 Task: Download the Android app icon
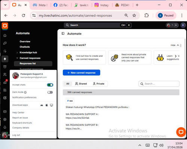42,105
